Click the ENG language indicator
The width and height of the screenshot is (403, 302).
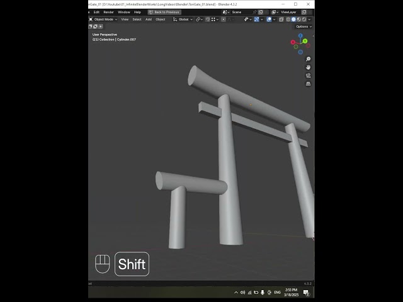(277, 292)
